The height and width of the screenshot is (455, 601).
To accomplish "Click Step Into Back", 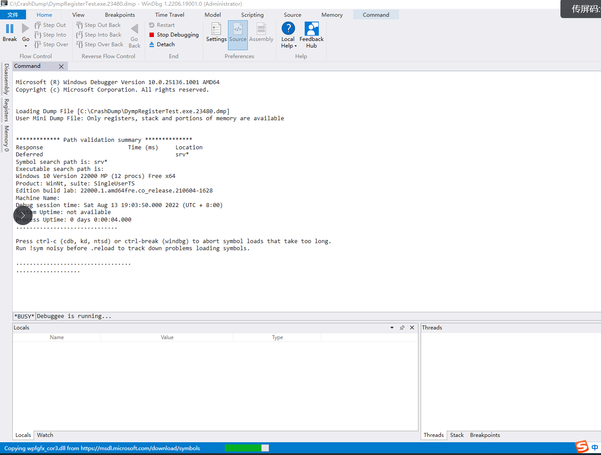I will coord(99,35).
